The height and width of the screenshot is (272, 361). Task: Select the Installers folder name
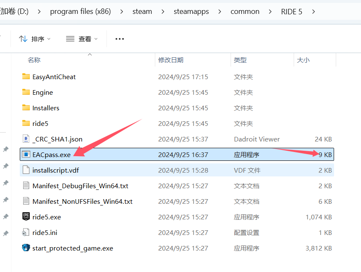(46, 108)
